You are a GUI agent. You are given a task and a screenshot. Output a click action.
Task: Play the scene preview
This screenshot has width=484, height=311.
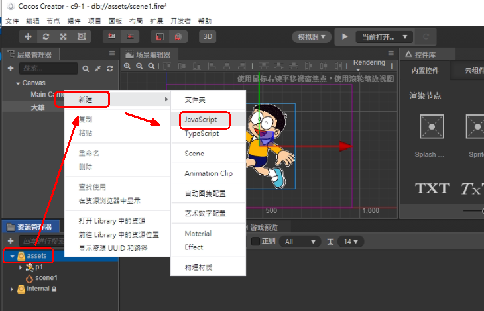coord(345,37)
